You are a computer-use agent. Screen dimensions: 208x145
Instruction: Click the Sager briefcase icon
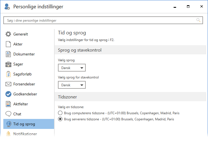click(x=8, y=64)
